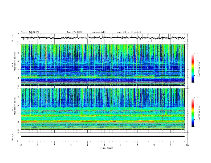211x163 pixels.
Task: Click the "ch.3(V)" waveform axis label
Action: 13,137
